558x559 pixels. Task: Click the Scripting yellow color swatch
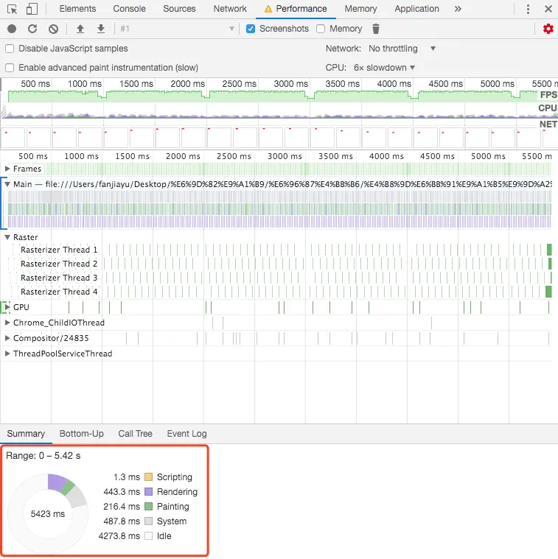[x=148, y=477]
